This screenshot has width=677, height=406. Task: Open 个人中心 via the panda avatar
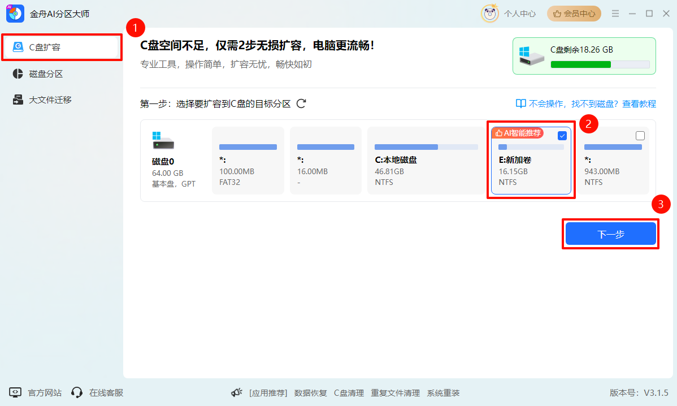(x=520, y=13)
